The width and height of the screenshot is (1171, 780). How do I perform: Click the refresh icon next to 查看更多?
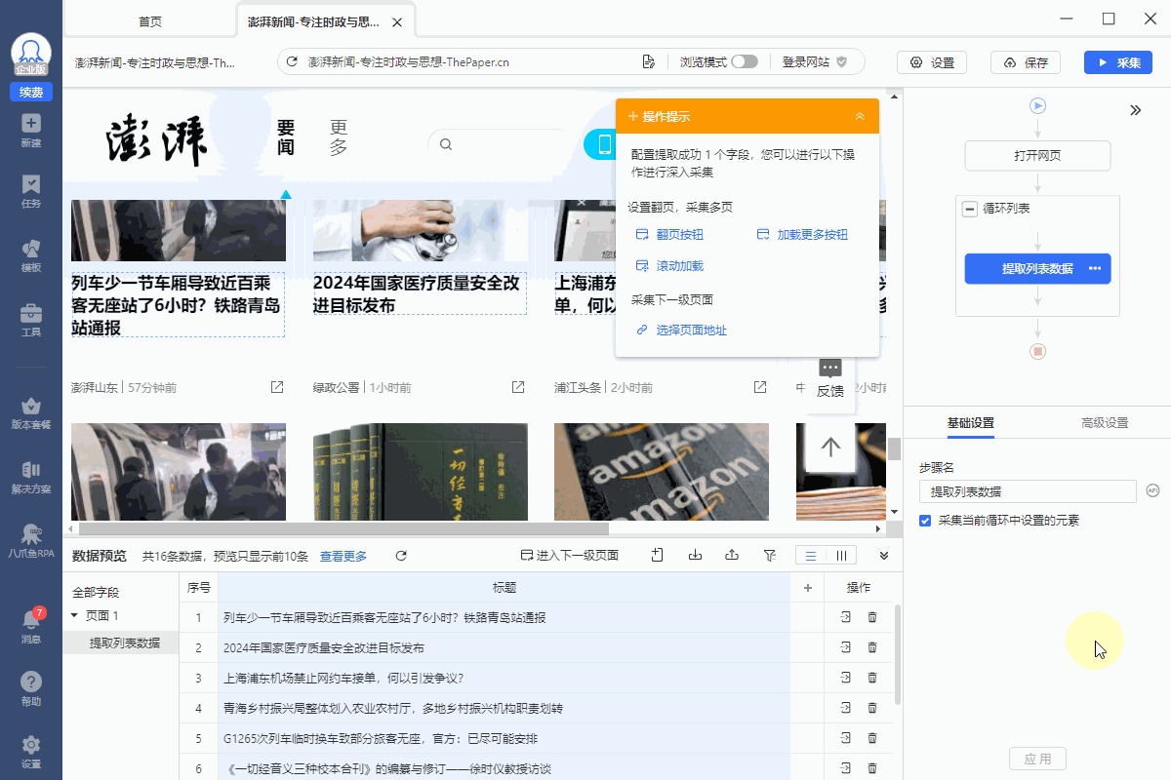coord(401,556)
